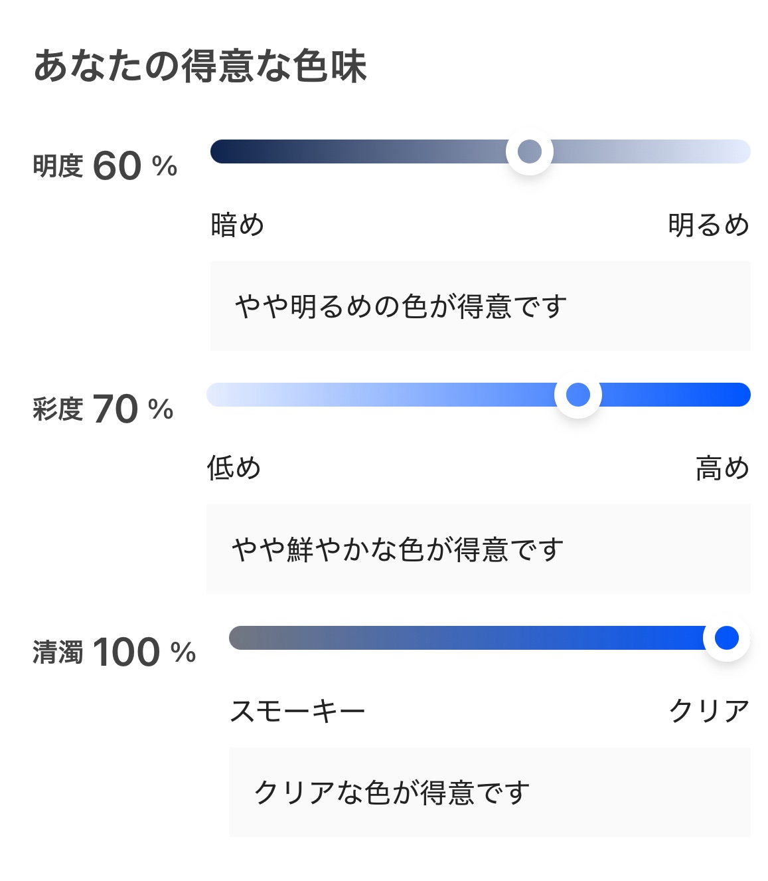
Task: Click the 低め label under saturation slider
Action: point(234,468)
